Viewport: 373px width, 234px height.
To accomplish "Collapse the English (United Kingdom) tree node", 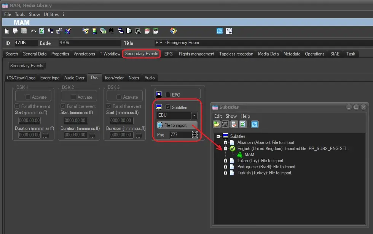I will pos(225,149).
